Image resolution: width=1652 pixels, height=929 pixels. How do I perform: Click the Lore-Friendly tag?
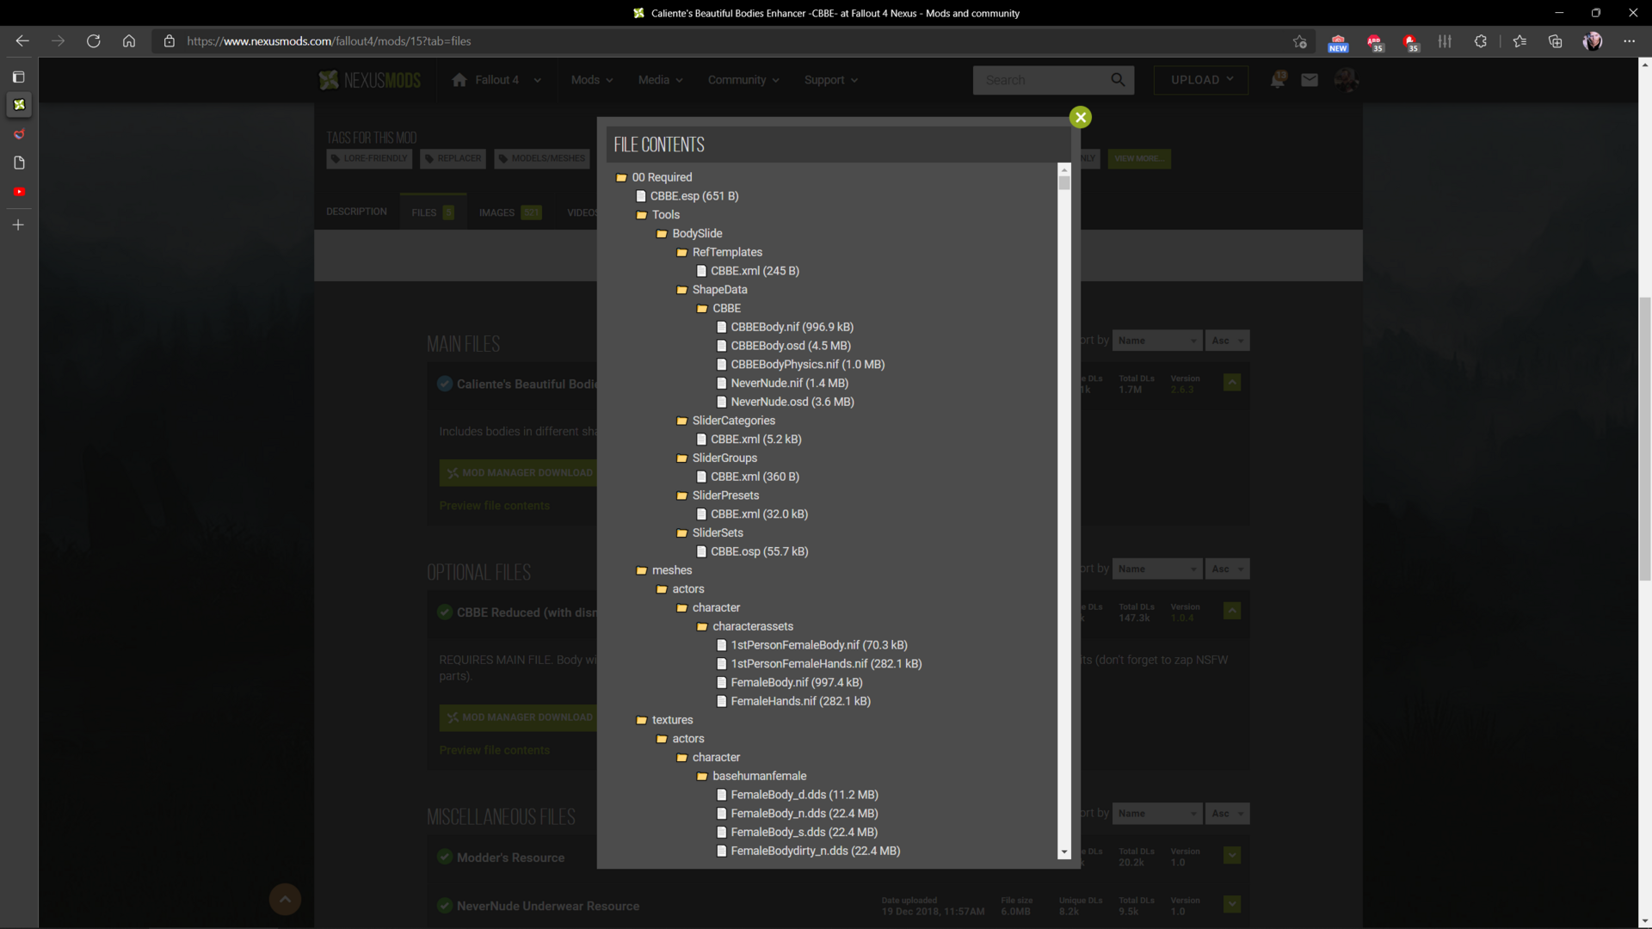coord(369,158)
